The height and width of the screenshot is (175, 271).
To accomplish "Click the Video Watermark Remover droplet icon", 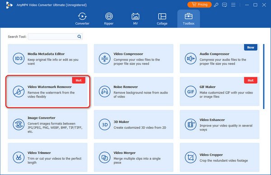I will 19,91.
